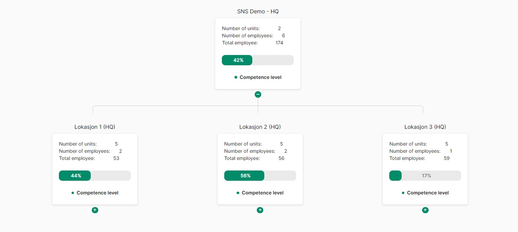The height and width of the screenshot is (232, 518).
Task: Click Number of units row in Lokasjon 2 card
Action: (254, 144)
